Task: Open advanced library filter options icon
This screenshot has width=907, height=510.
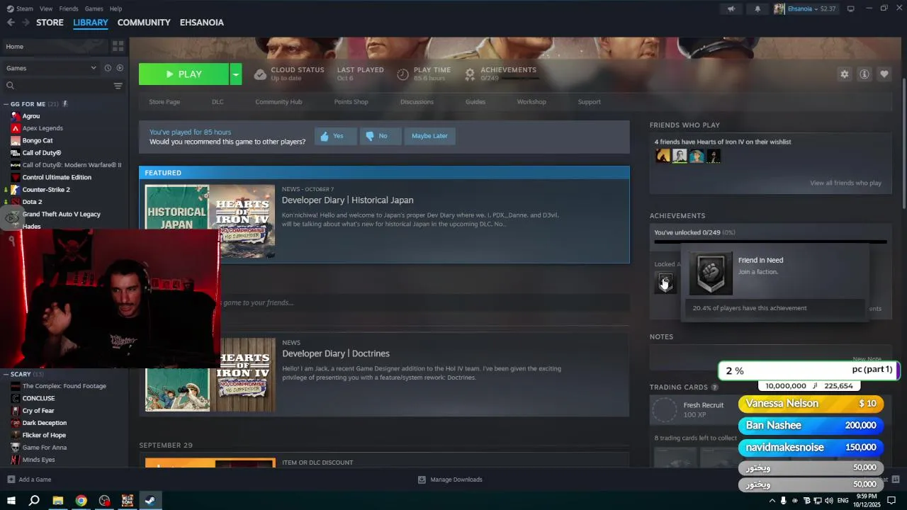Action: [x=118, y=86]
